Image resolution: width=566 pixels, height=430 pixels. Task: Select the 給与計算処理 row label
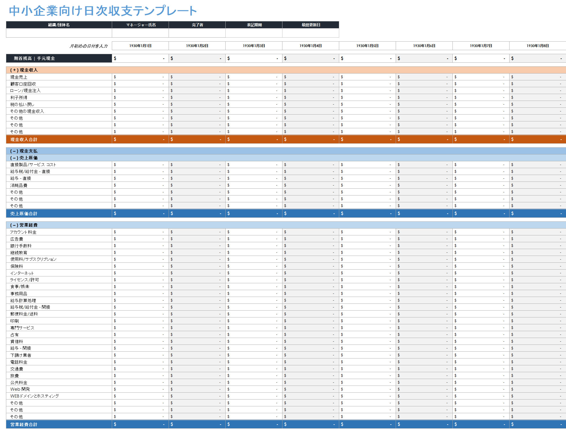[59, 300]
